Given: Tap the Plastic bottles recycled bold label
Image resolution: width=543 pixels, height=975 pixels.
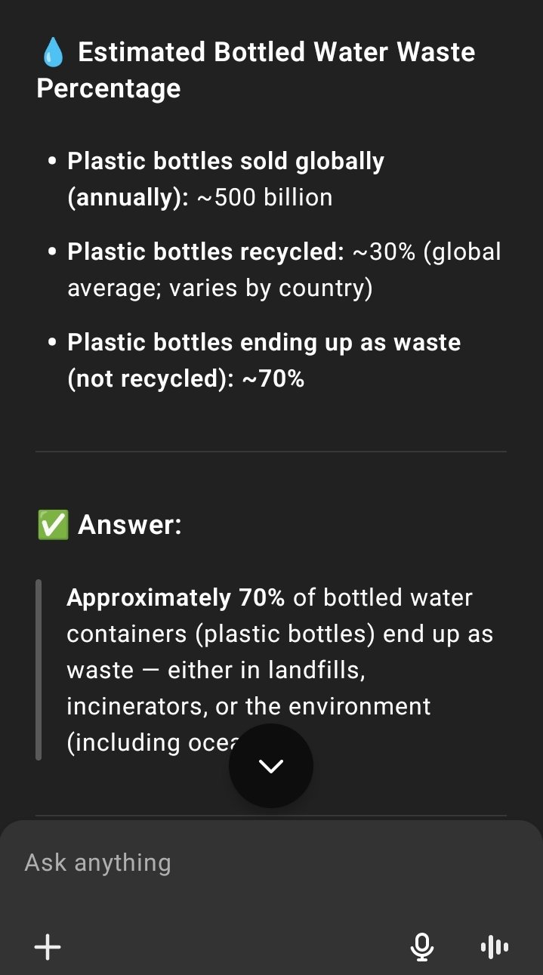Looking at the screenshot, I should tap(205, 251).
